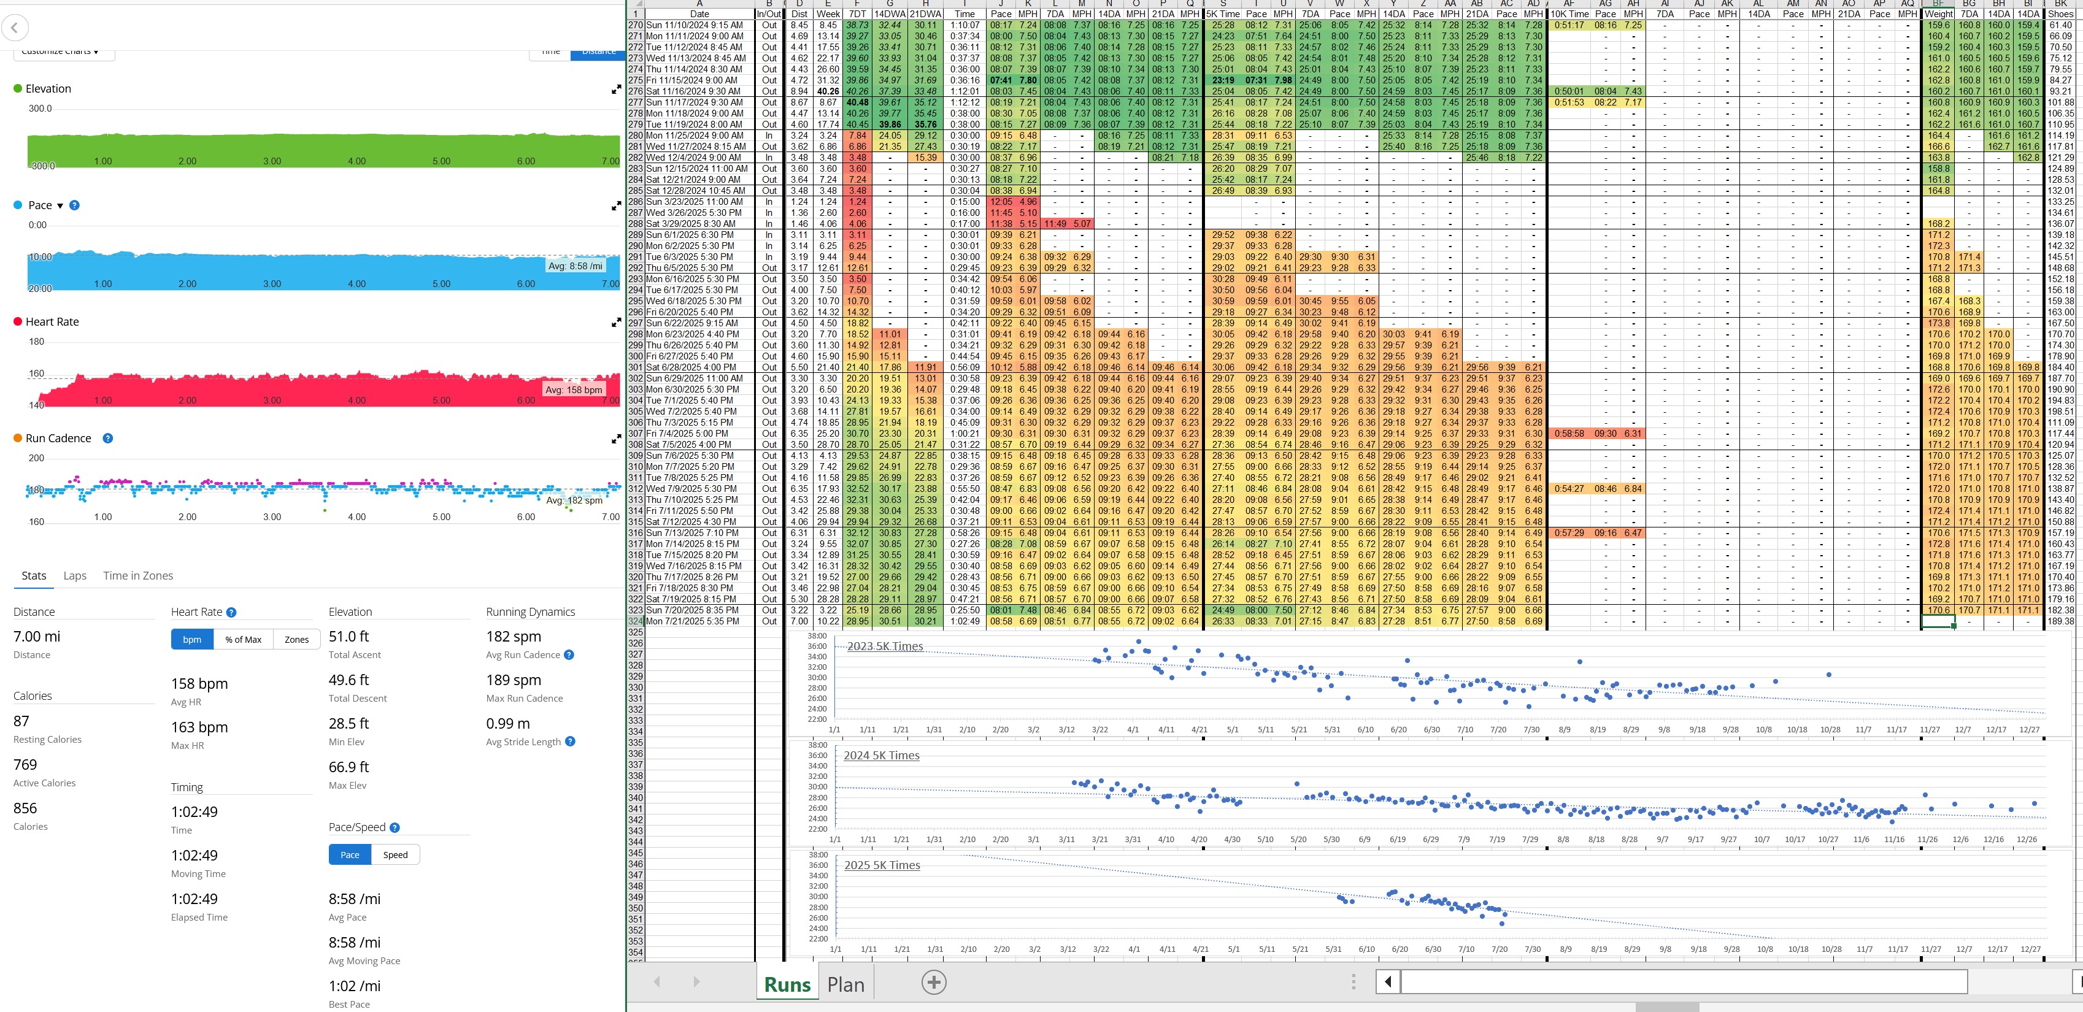This screenshot has width=2083, height=1012.
Task: Click the 10K Time header cell
Action: pos(1569,13)
